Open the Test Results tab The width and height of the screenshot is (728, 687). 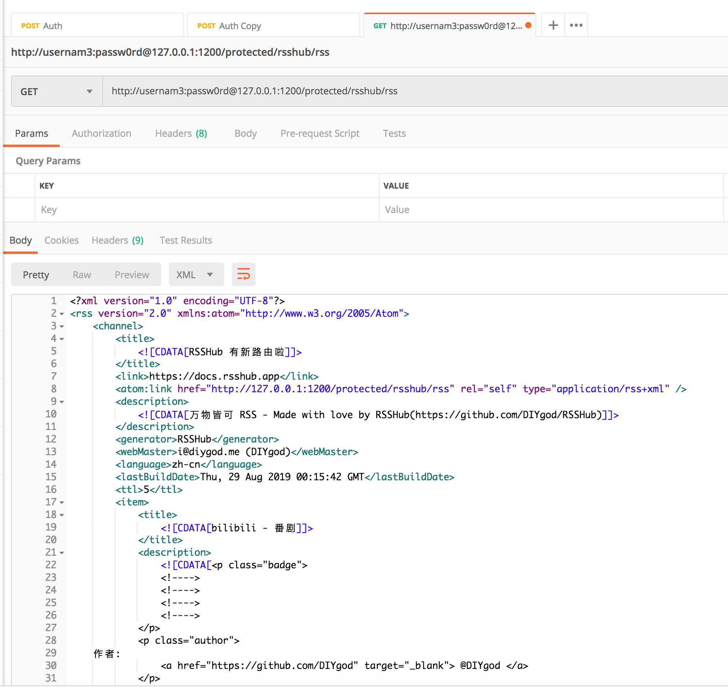click(186, 241)
